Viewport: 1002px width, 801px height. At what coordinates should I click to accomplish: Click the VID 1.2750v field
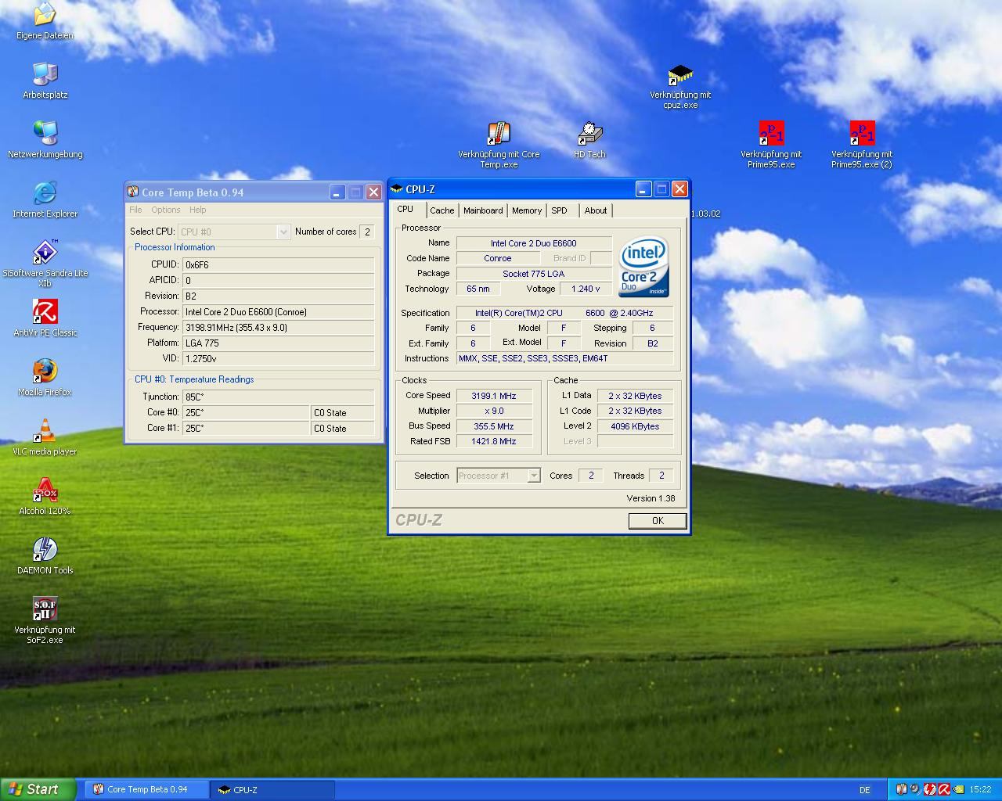(278, 358)
